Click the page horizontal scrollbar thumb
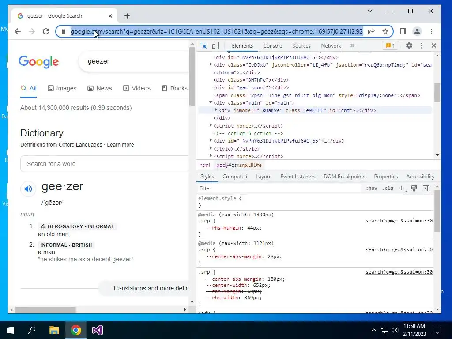Viewport: 452px width, 339px height. pos(45,309)
